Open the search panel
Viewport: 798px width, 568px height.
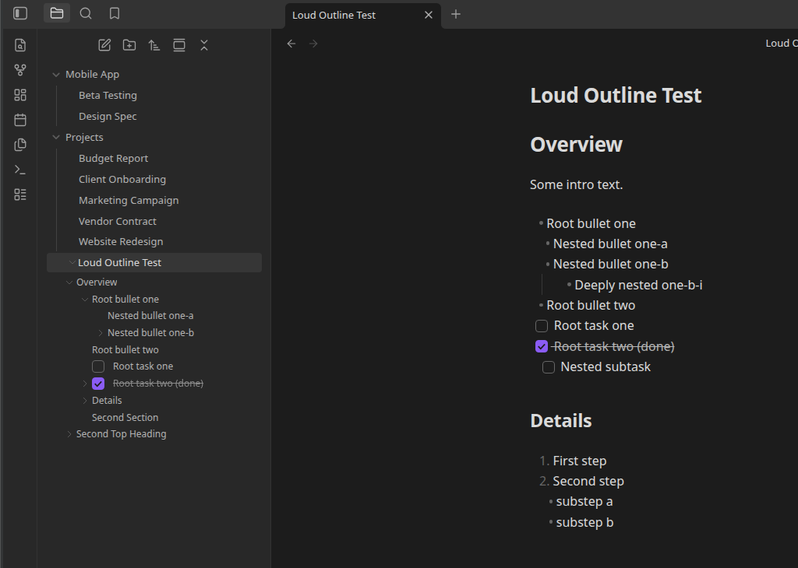[x=86, y=13]
